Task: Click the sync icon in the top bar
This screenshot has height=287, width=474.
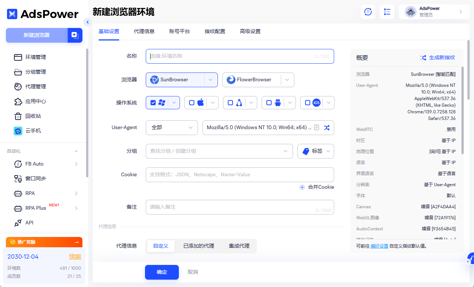Action: (368, 12)
